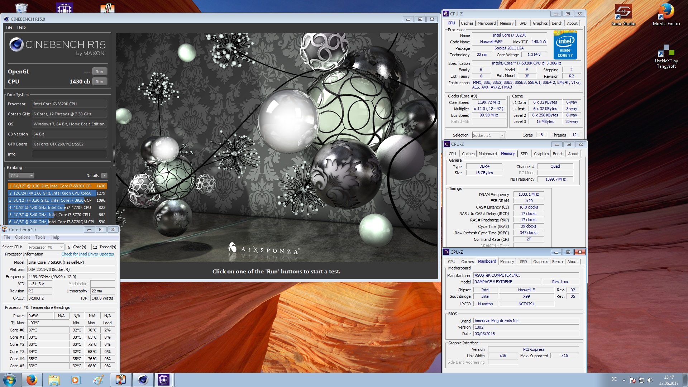Viewport: 688px width, 387px height.
Task: Open the CPU ranking dropdown
Action: 21,176
